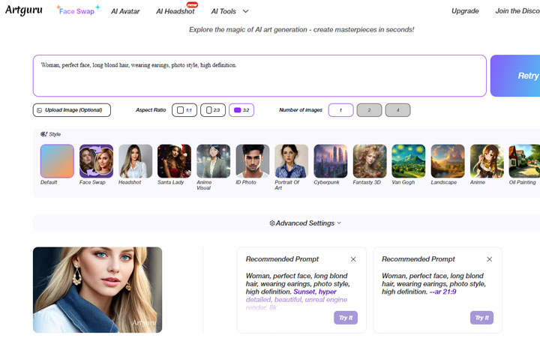This screenshot has width=540, height=341.
Task: Select the Portrait Of Art style
Action: click(291, 161)
